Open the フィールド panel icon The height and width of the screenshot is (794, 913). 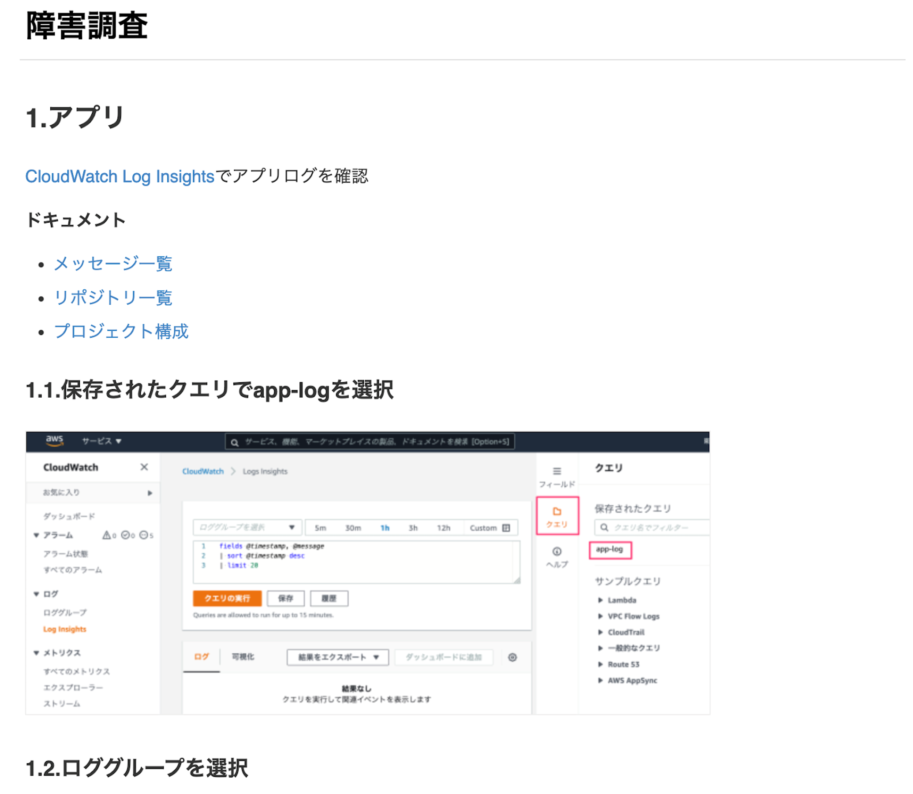[x=557, y=471]
